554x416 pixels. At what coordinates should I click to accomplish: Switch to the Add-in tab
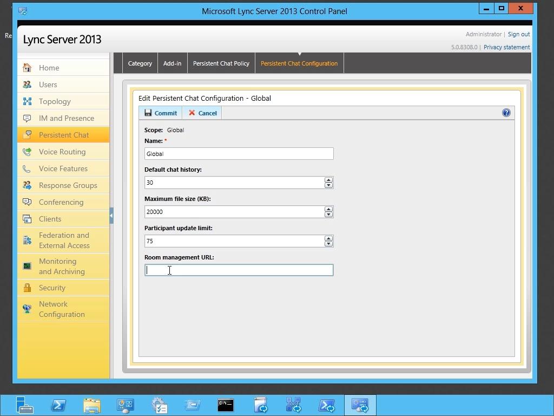point(172,63)
